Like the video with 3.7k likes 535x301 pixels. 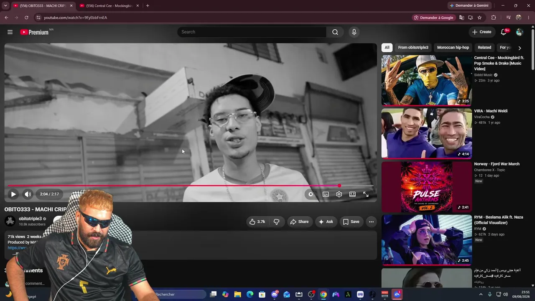pyautogui.click(x=257, y=222)
